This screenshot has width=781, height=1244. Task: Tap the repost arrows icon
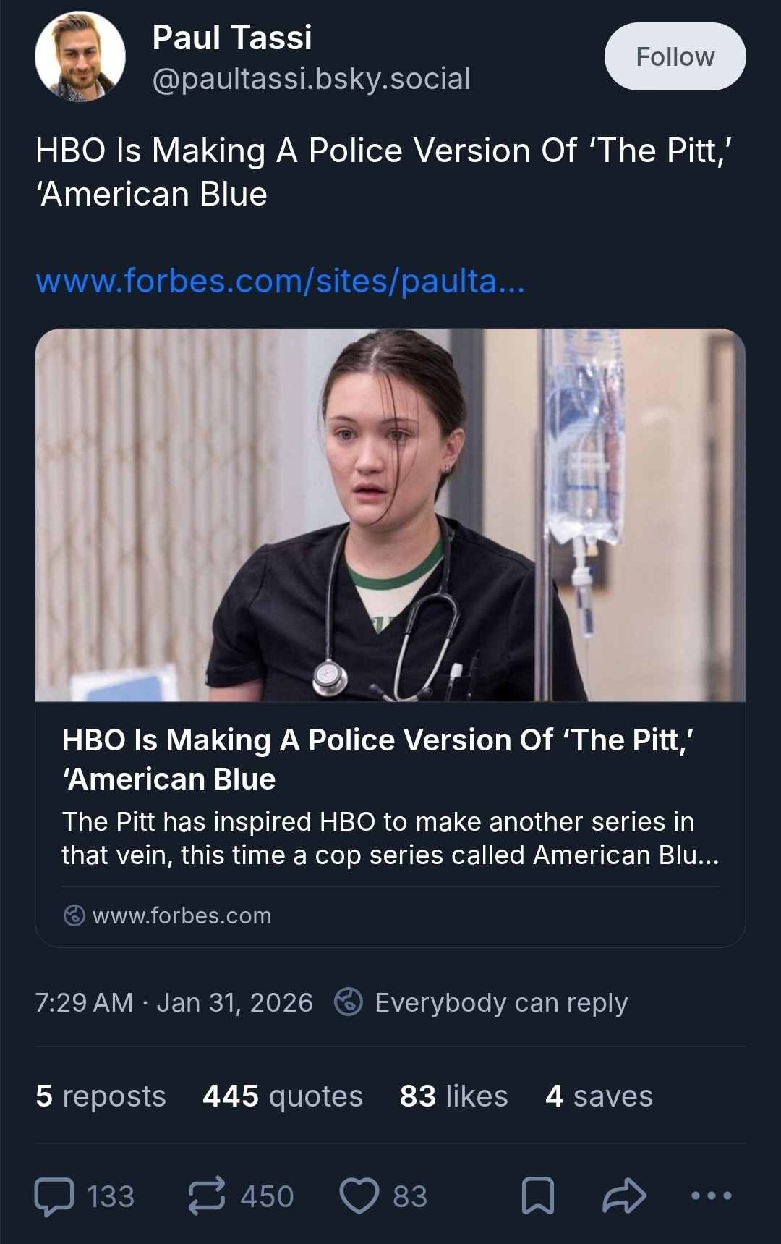(207, 1196)
